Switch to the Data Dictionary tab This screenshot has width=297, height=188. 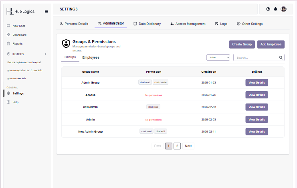tap(147, 24)
